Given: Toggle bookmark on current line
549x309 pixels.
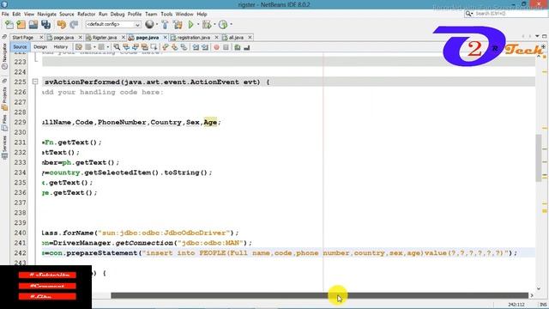Looking at the screenshot, I should [184, 47].
